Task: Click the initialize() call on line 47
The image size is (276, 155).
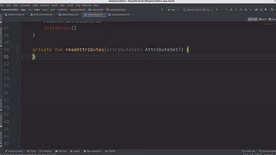Action: [60, 28]
